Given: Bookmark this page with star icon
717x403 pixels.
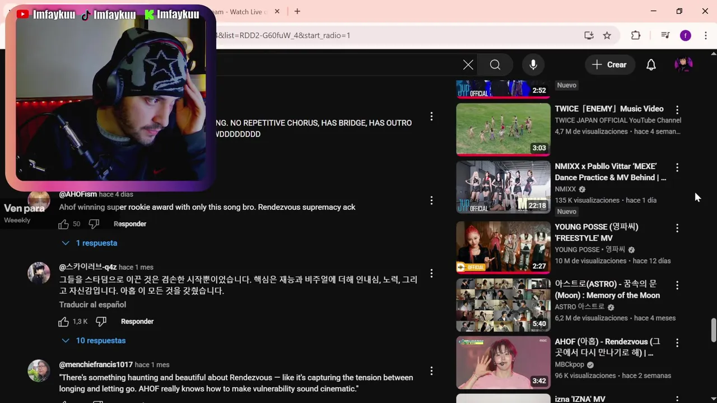Looking at the screenshot, I should click(607, 35).
